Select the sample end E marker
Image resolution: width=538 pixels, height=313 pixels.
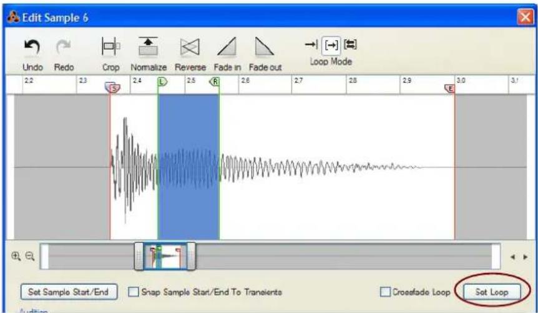(x=450, y=89)
